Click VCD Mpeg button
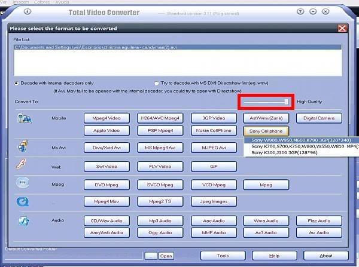The height and width of the screenshot is (267, 359). click(x=214, y=185)
